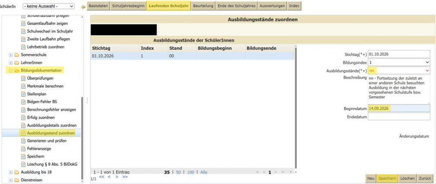Expand the LehrerInnen tree node
Screen dimensions: 436x184
pyautogui.click(x=11, y=62)
